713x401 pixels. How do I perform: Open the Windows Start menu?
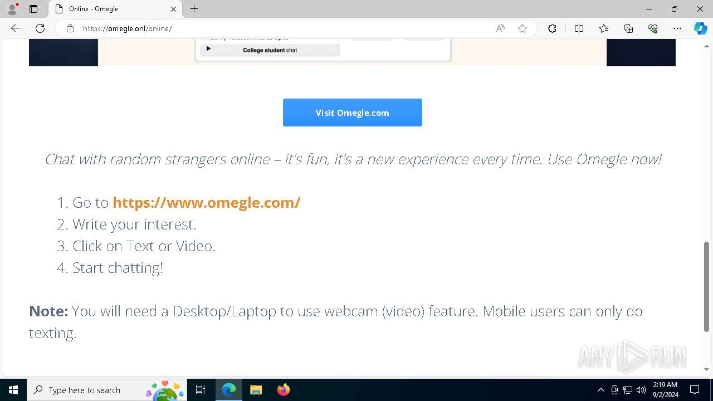13,390
